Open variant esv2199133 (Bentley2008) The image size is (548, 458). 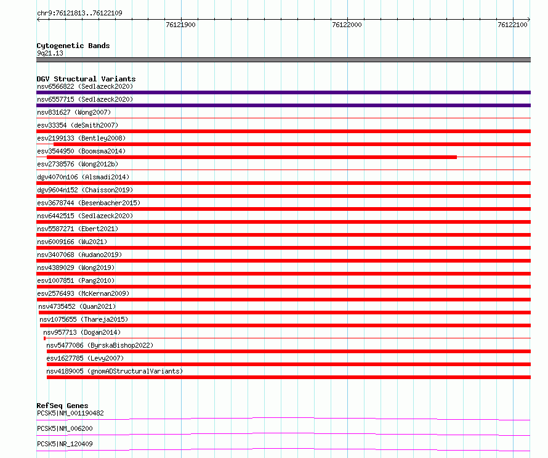tap(81, 138)
